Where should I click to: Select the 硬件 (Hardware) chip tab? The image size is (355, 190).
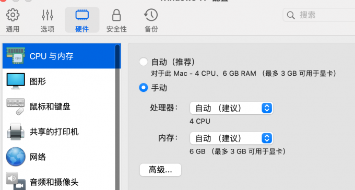tap(82, 20)
